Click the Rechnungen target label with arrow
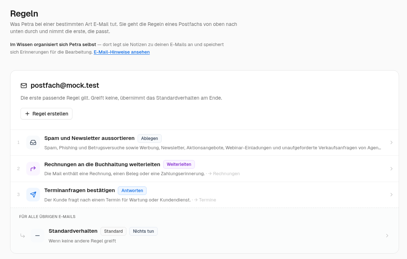Viewport: 407px width, 259px height. point(224,174)
